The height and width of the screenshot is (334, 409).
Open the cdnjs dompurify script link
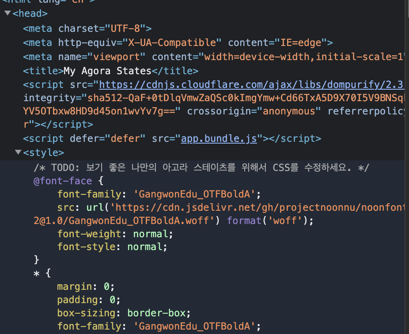[251, 84]
